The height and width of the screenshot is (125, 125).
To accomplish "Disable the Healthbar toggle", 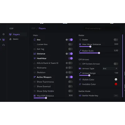I will point(71,58).
